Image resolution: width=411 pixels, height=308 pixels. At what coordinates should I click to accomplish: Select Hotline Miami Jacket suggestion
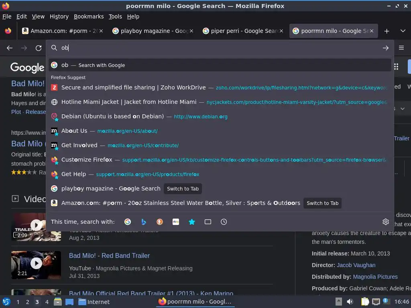click(x=220, y=102)
